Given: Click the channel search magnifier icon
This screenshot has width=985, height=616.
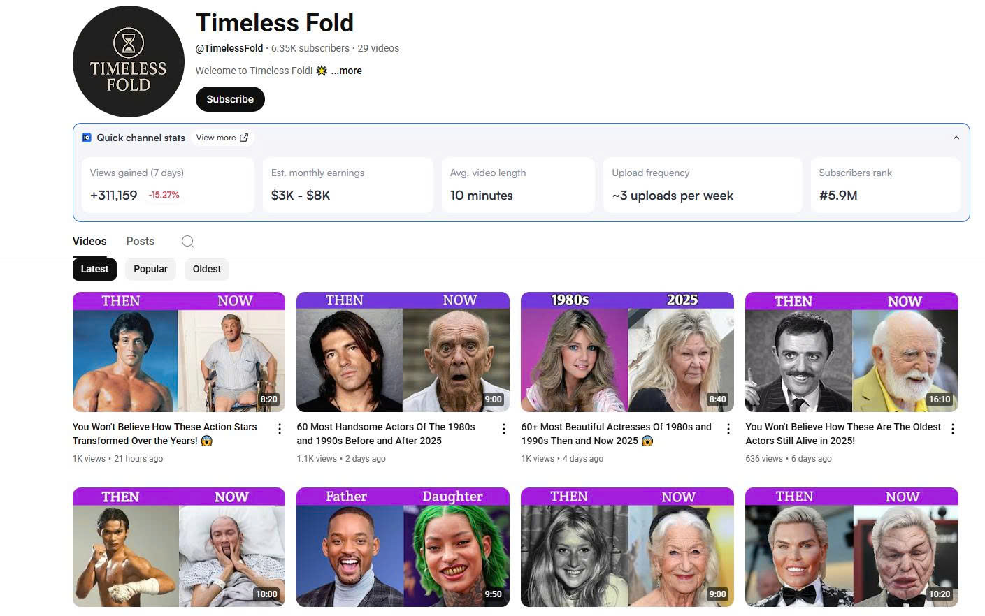Looking at the screenshot, I should tap(187, 242).
